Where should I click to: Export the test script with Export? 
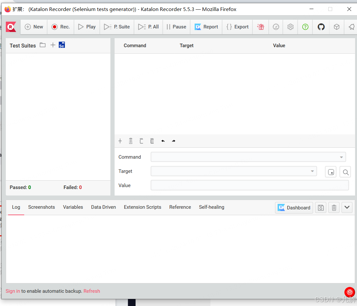coord(238,27)
